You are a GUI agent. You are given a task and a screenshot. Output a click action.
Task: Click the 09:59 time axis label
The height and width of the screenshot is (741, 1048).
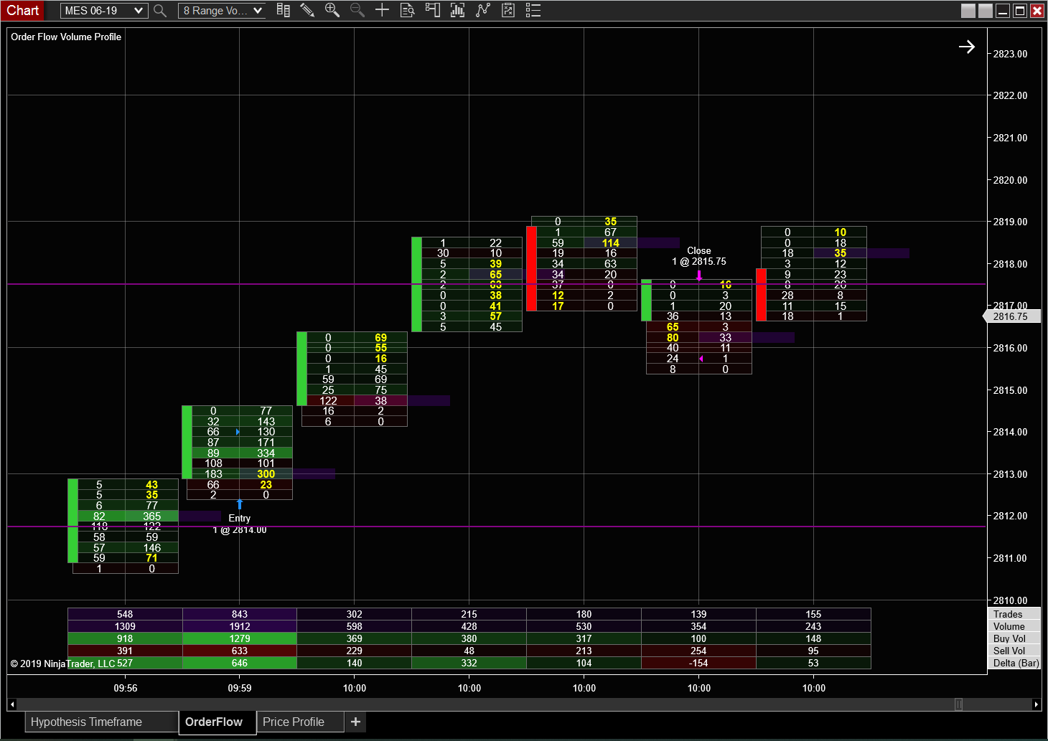point(240,688)
